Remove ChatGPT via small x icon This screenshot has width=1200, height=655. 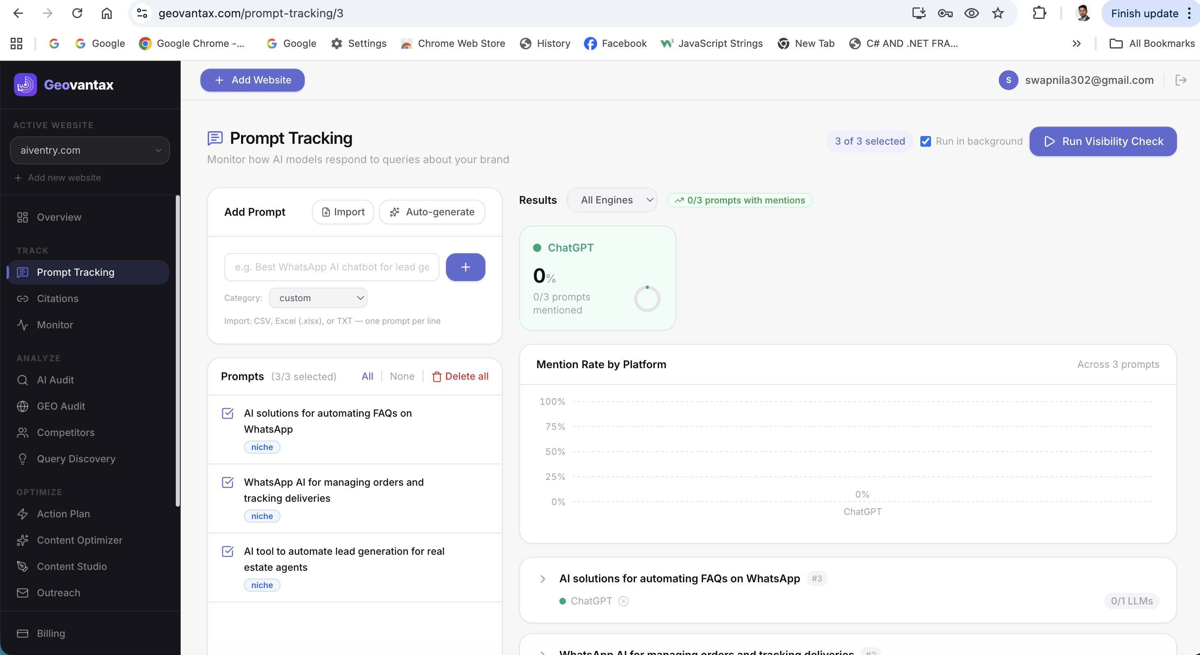pyautogui.click(x=623, y=601)
